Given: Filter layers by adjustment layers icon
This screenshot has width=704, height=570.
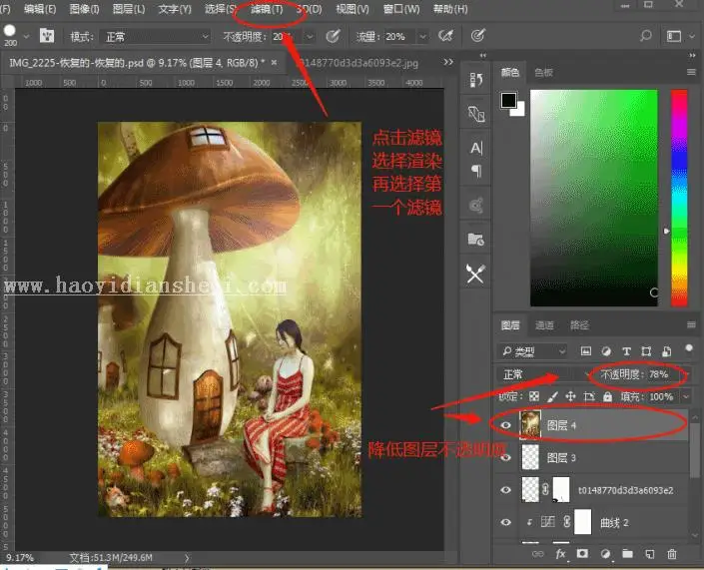Looking at the screenshot, I should click(x=606, y=351).
